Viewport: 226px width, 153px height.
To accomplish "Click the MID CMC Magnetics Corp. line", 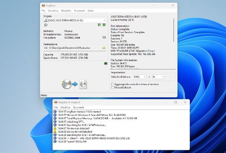I will (x=133, y=51).
